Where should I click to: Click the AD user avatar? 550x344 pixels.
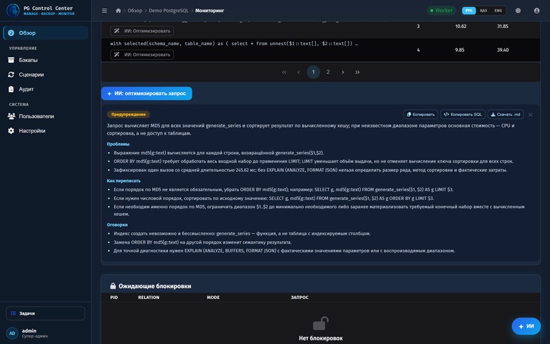tap(12, 334)
